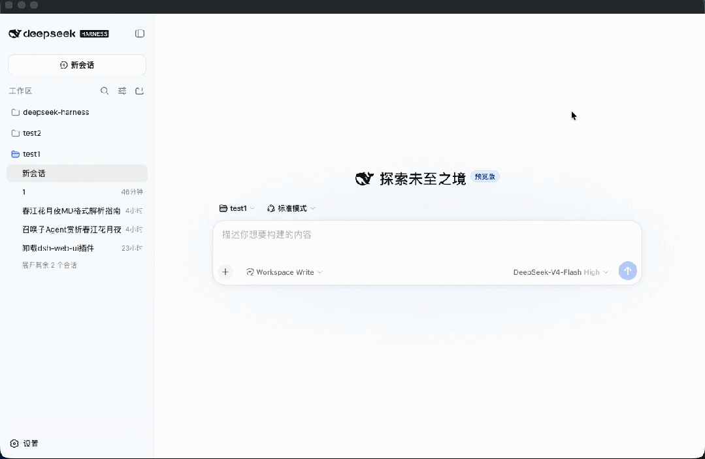Collapse the test1 workspace folder
705x459 pixels.
click(77, 154)
